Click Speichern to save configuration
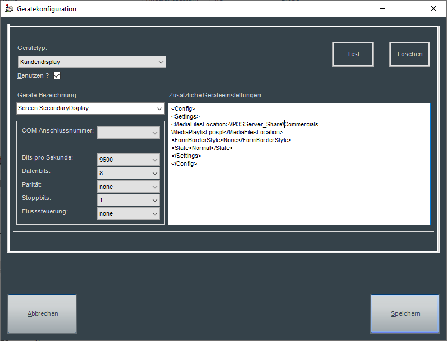The height and width of the screenshot is (341, 447). coord(405,314)
